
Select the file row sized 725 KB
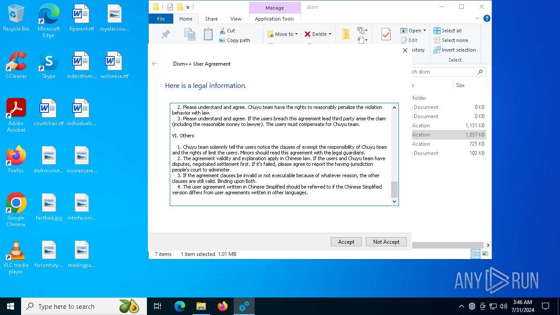[x=448, y=144]
